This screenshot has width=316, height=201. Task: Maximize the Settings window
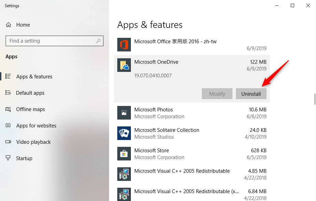(292, 5)
